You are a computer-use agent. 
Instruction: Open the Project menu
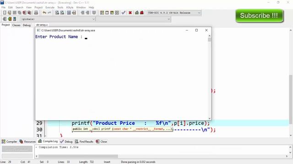click(38, 7)
